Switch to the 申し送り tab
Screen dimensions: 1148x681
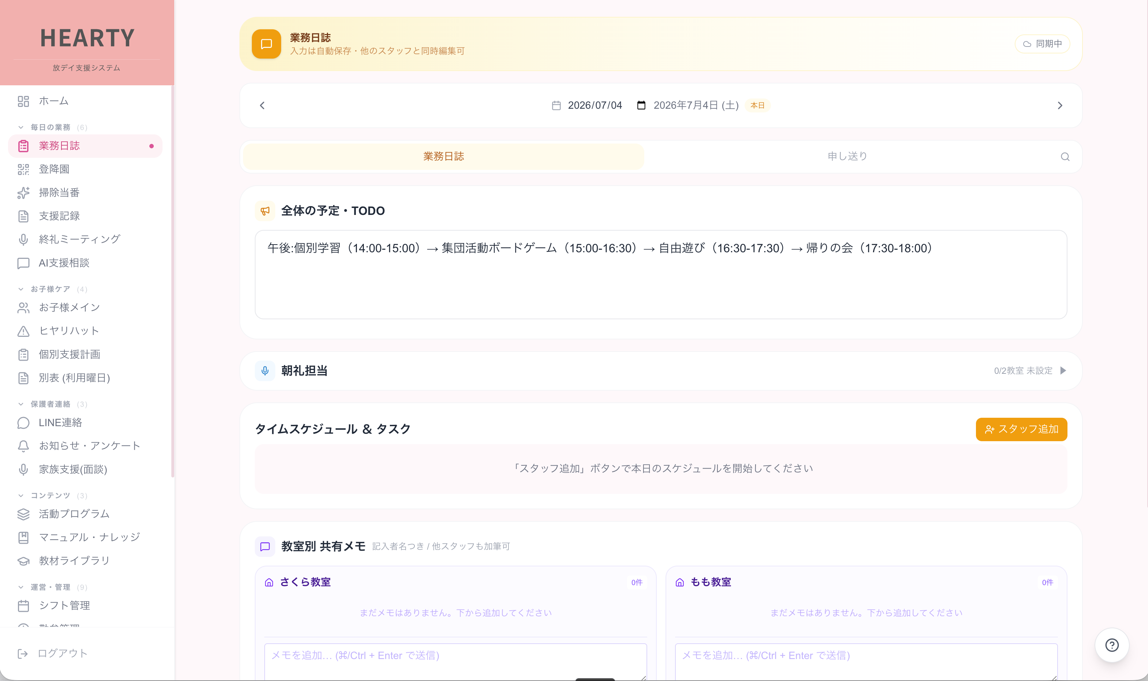pos(847,156)
